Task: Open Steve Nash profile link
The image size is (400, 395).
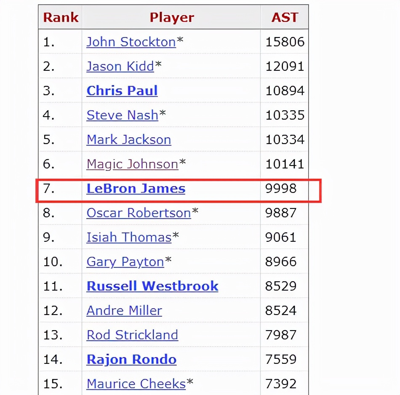Action: point(122,115)
